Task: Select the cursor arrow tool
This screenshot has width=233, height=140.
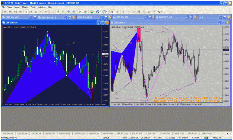Action: pyautogui.click(x=112, y=12)
